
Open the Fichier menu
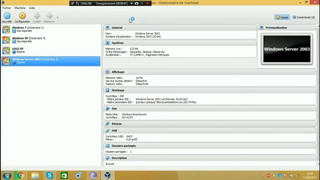[6, 8]
